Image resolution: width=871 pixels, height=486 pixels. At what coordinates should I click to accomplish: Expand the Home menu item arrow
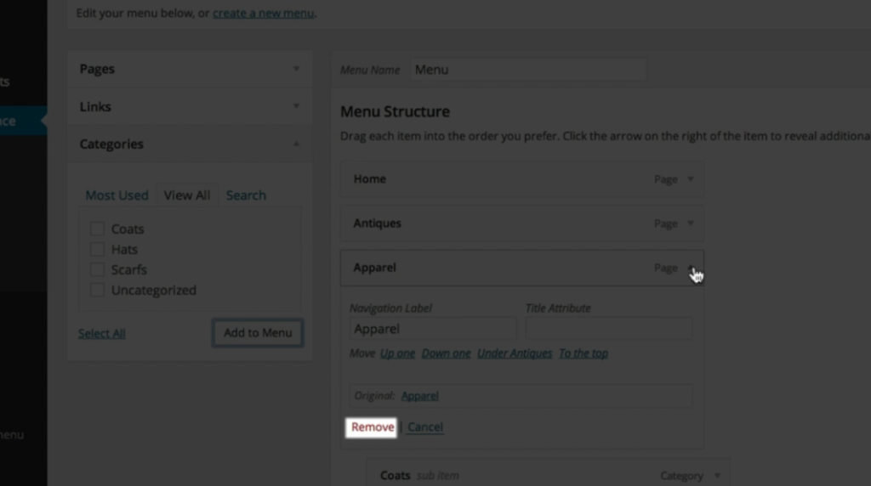click(x=691, y=179)
